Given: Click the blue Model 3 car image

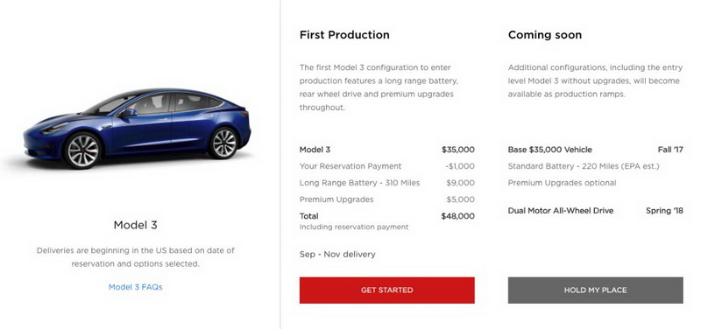Looking at the screenshot, I should 137,129.
